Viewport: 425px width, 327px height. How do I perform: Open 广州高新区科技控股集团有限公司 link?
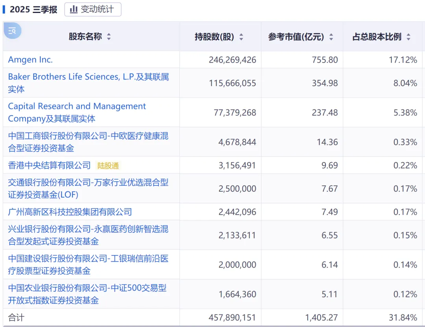[70, 212]
